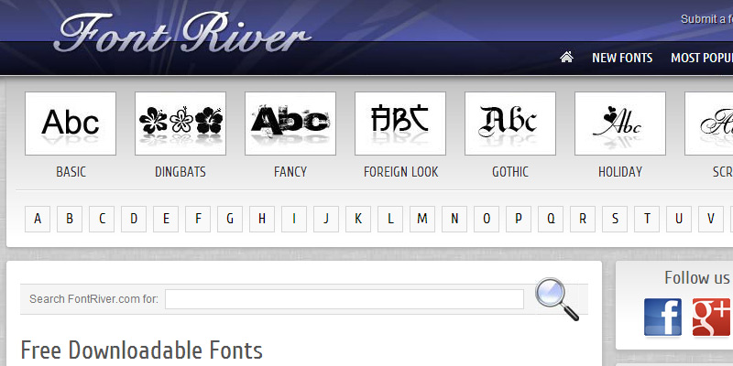The image size is (733, 366).
Task: Browse fonts starting with V
Action: (x=711, y=219)
